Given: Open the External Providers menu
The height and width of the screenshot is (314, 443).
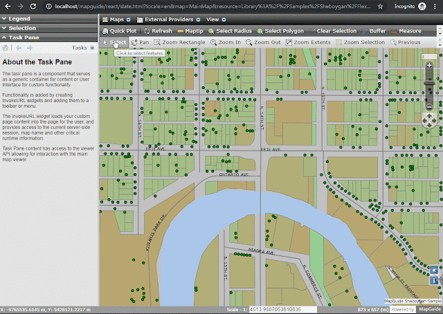Looking at the screenshot, I should pyautogui.click(x=168, y=20).
